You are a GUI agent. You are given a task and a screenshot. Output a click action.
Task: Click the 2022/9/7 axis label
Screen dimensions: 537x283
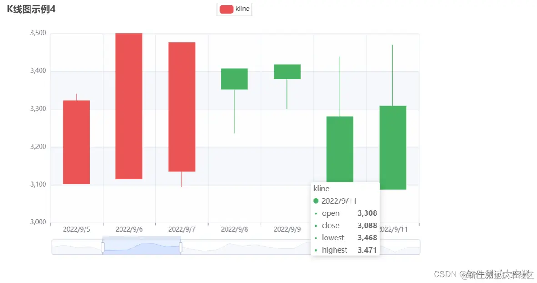182,229
